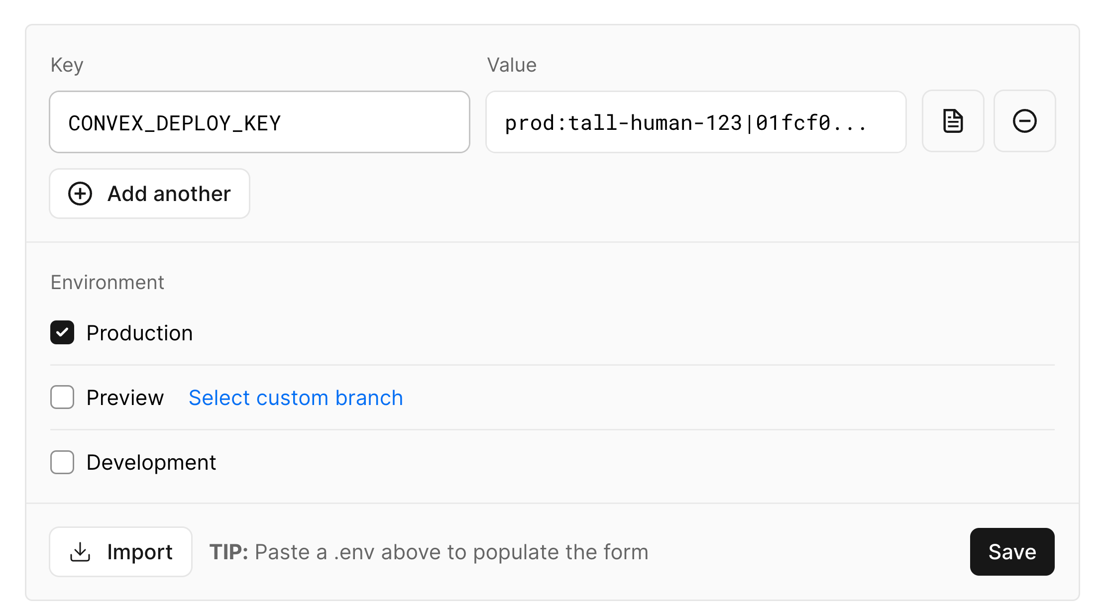Click the plus circle icon in Add another

click(80, 194)
